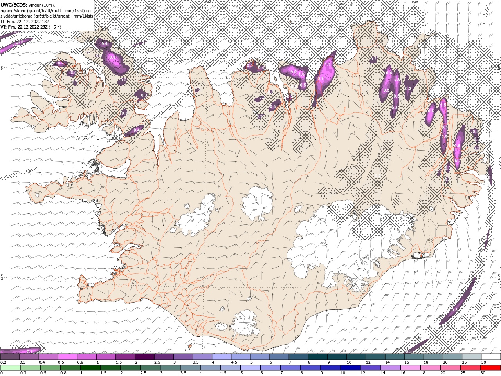Click the 'slydda/snjókoma' legend description line
The width and height of the screenshot is (501, 376).
pyautogui.click(x=47, y=16)
